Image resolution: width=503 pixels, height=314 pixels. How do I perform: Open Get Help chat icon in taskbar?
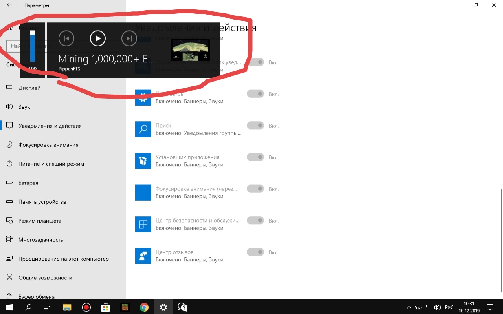click(182, 307)
